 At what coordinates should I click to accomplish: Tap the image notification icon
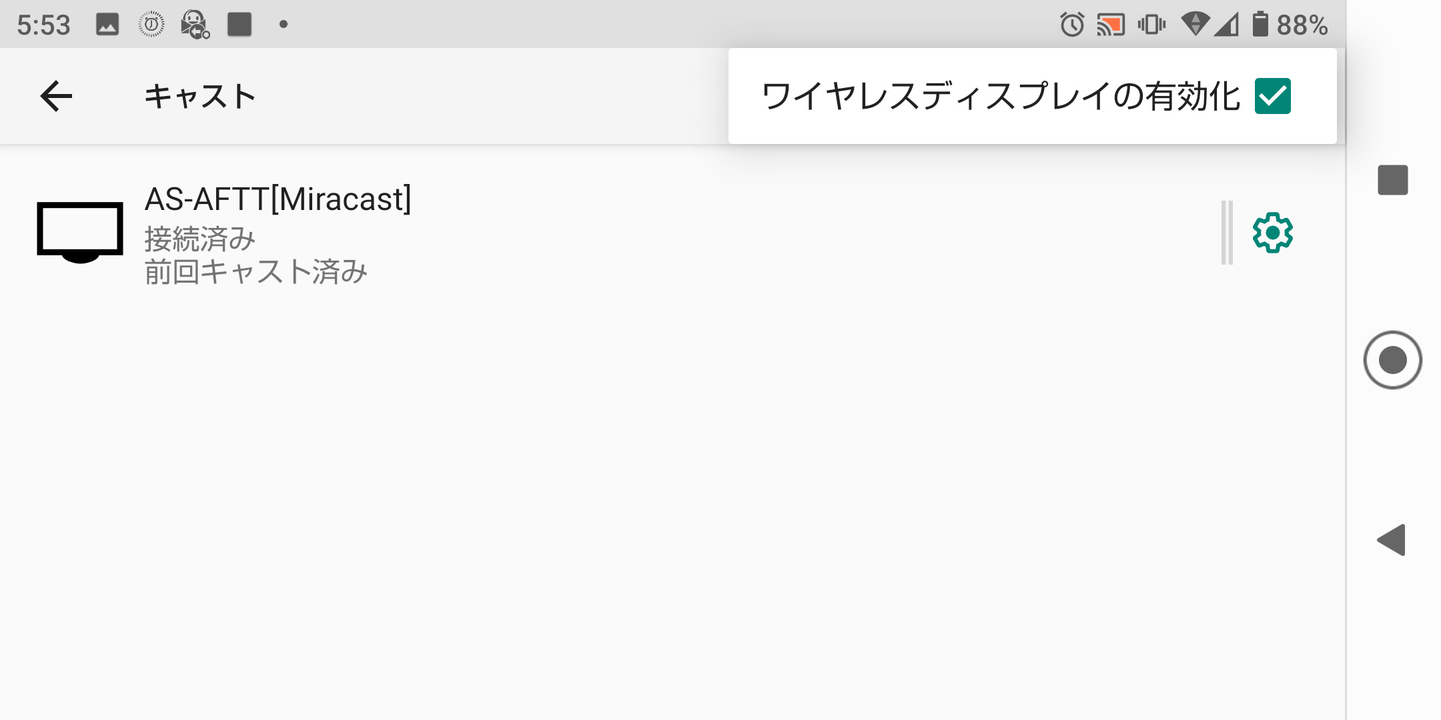(x=107, y=25)
